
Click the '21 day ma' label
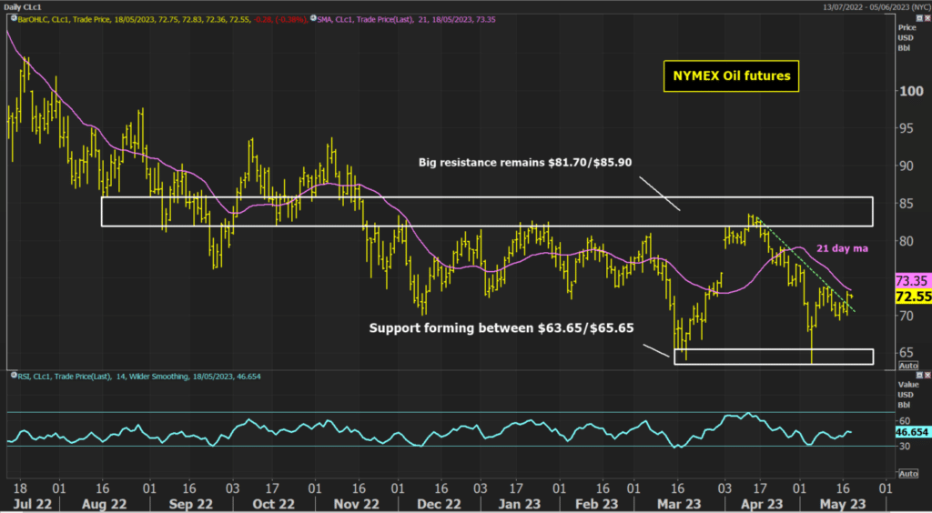click(x=844, y=249)
